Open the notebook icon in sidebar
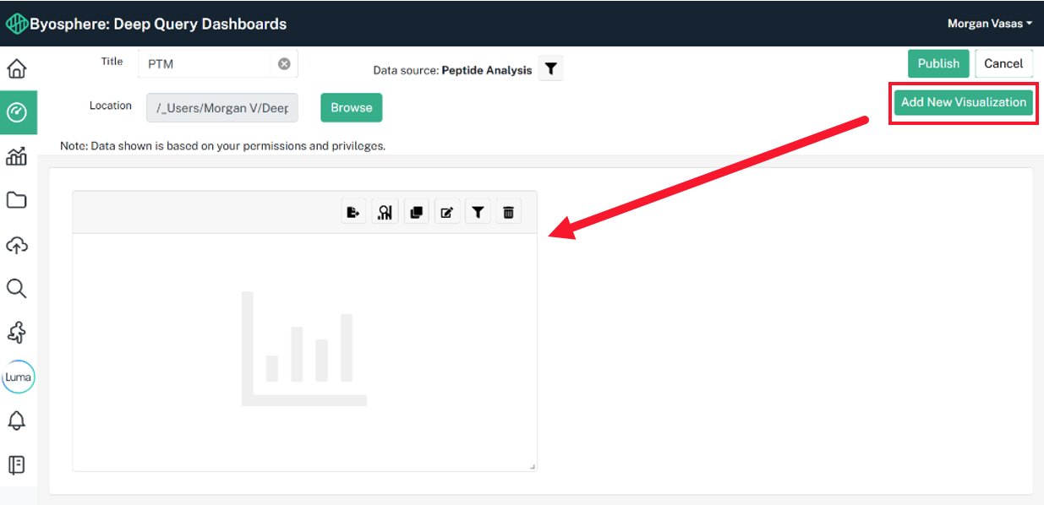1044x505 pixels. [17, 465]
